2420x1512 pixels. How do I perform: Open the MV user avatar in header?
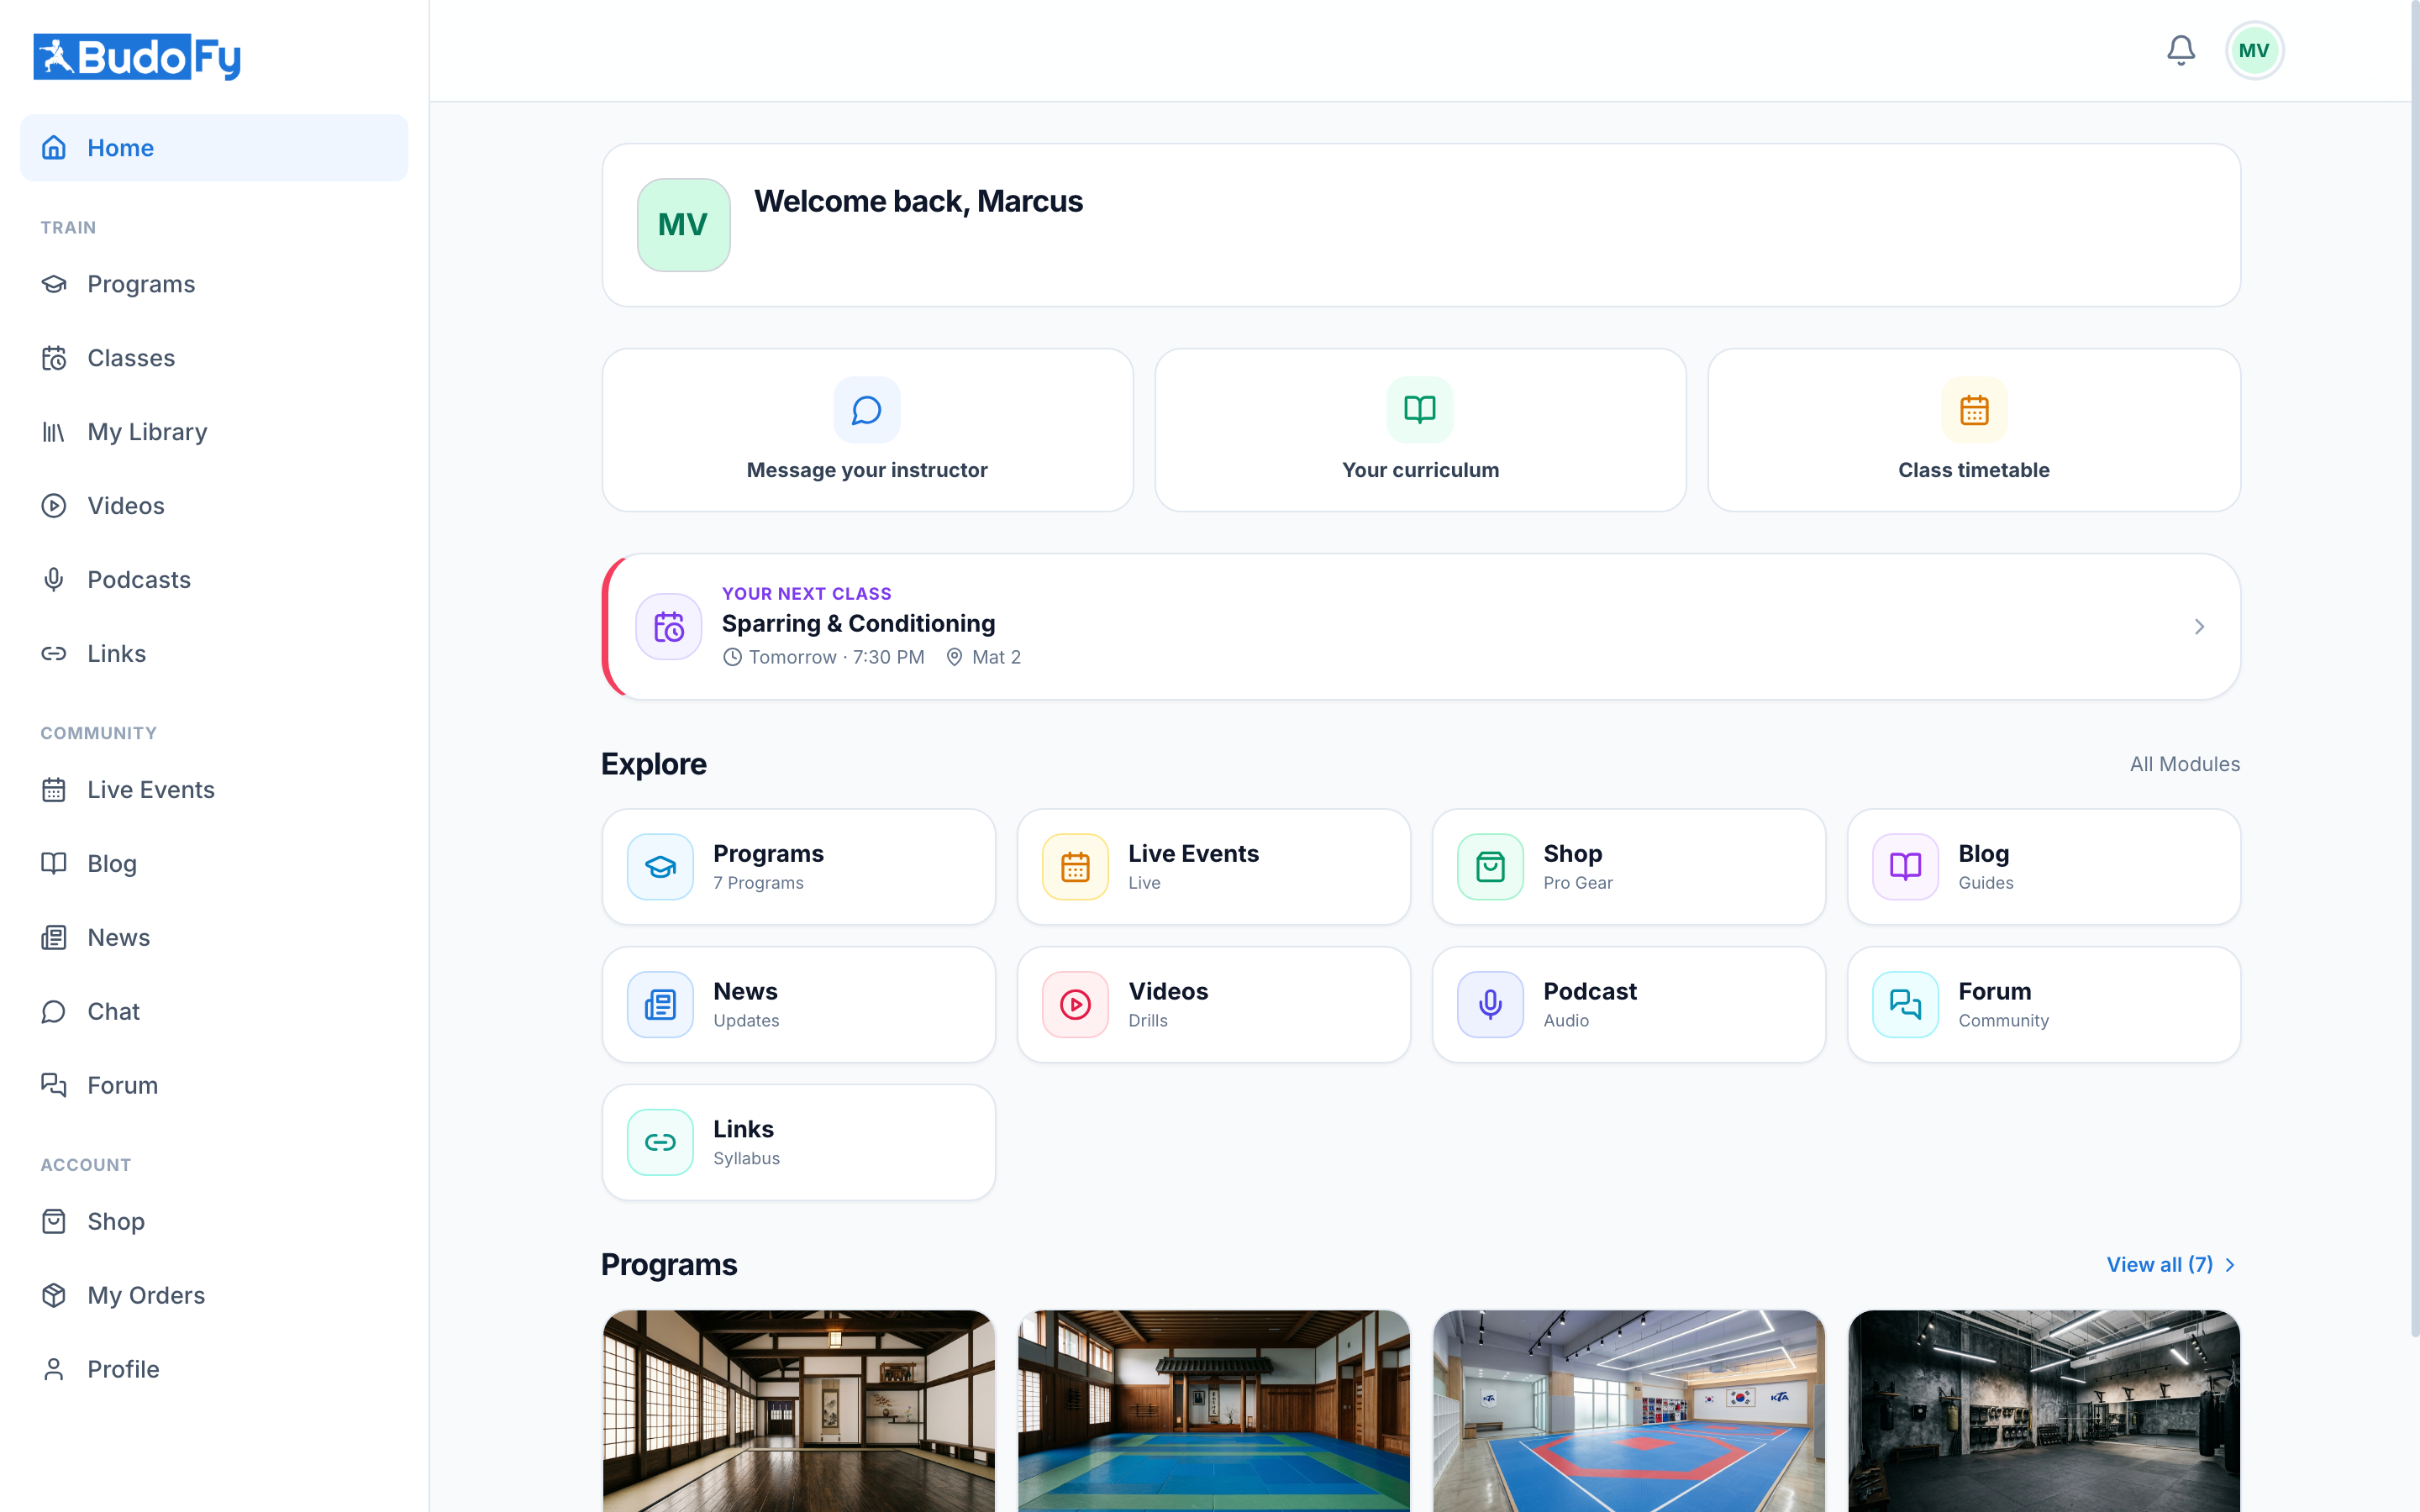tap(2254, 50)
